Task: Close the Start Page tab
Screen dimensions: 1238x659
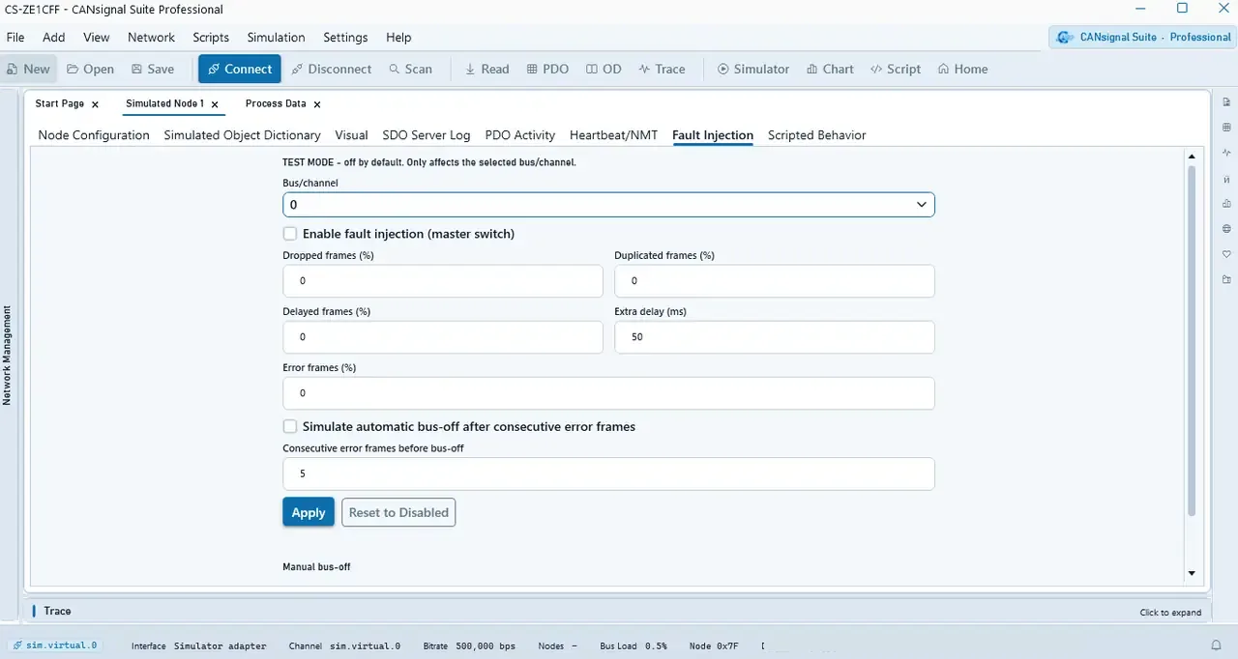Action: (95, 104)
